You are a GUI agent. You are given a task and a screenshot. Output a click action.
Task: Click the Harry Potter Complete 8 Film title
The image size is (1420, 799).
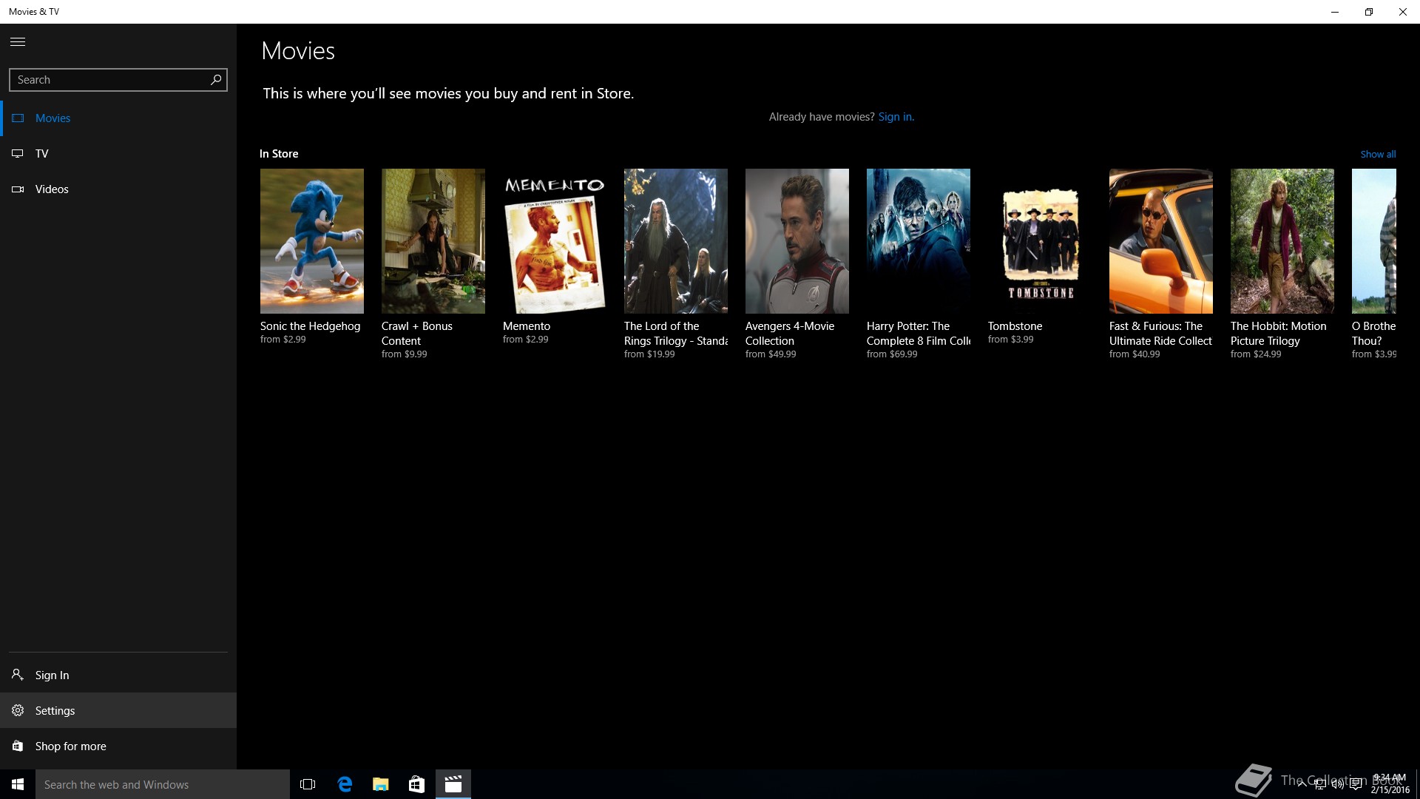point(919,334)
